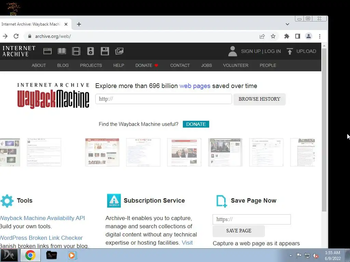Open the VOLUNTEER menu item

point(236,65)
